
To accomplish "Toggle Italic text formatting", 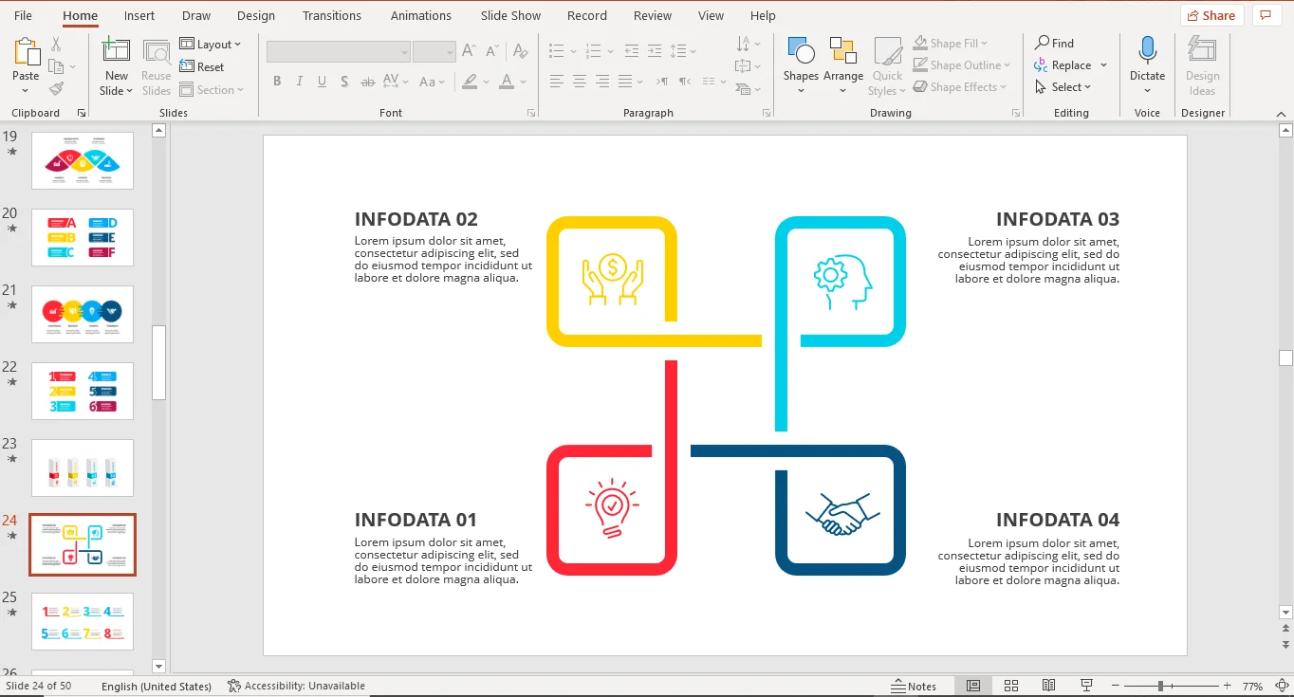I will click(300, 82).
